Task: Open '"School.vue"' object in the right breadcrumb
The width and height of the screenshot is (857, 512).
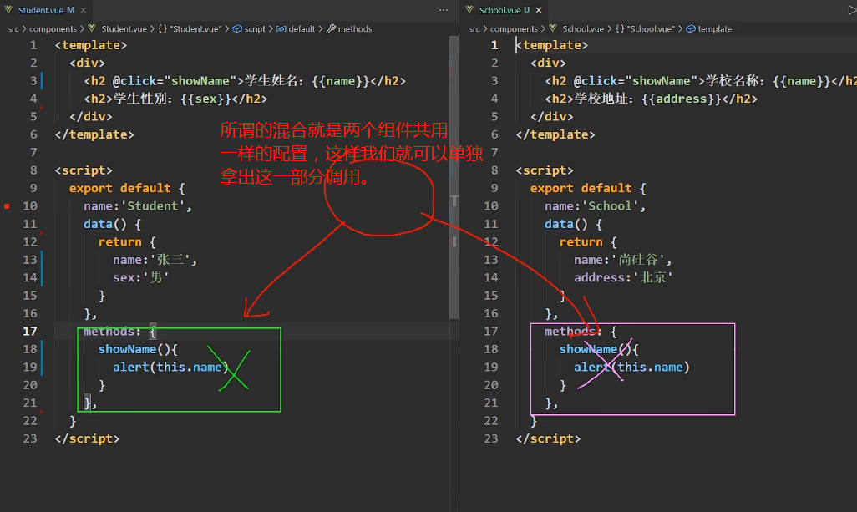Action: [651, 29]
